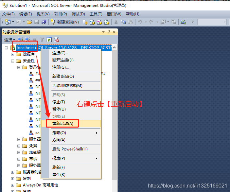Open the panel Window Position dropdown arrow
230x192 pixels.
click(103, 32)
